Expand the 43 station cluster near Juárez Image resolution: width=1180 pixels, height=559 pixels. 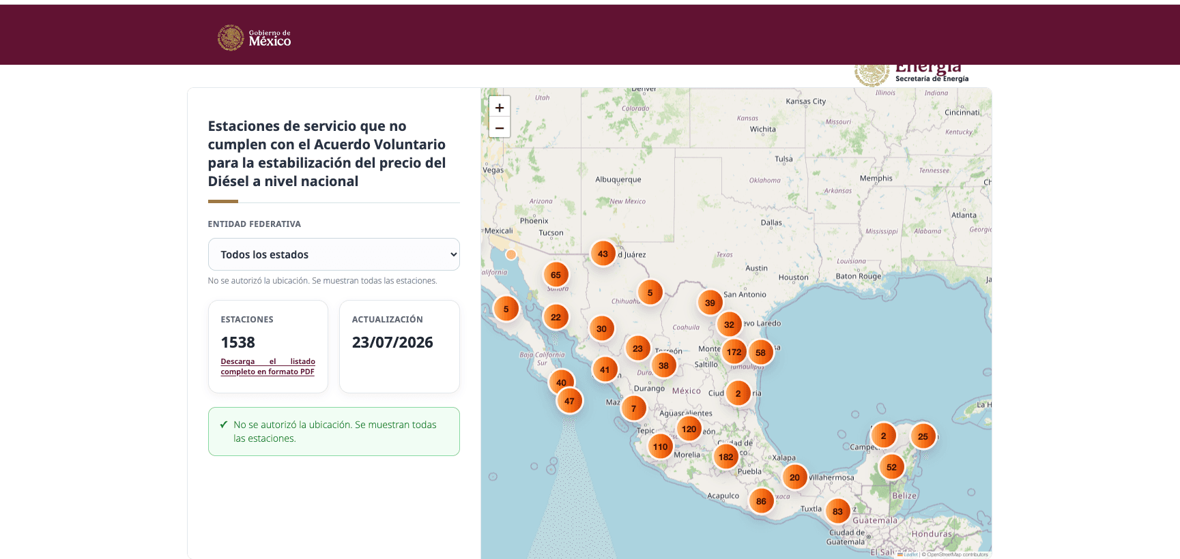(x=603, y=254)
